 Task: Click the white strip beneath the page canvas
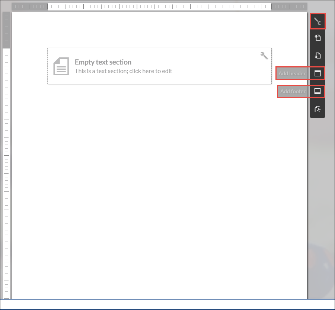167,304
